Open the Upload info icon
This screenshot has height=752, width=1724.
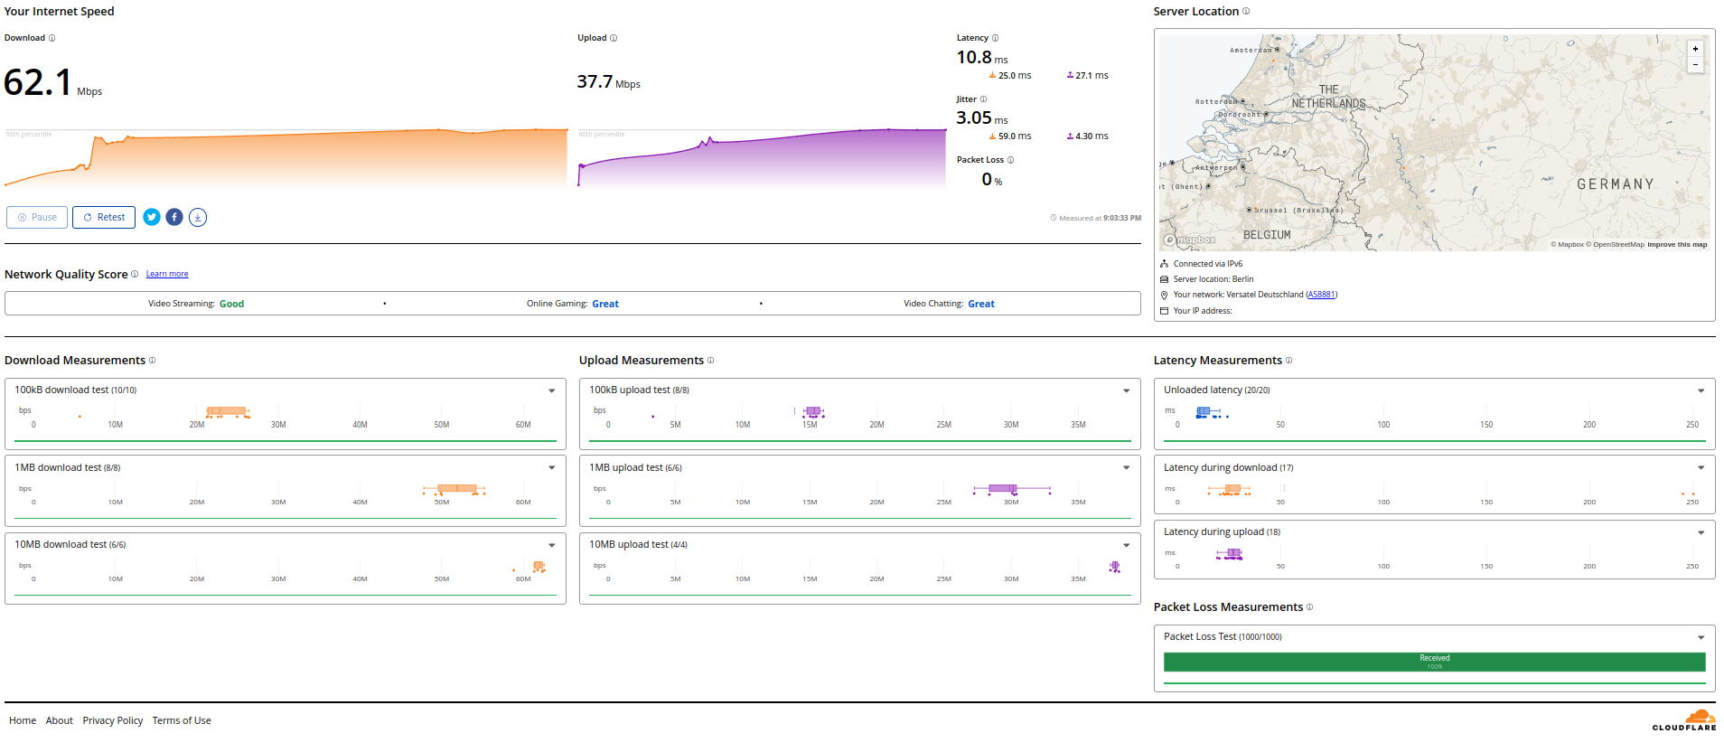(x=614, y=38)
